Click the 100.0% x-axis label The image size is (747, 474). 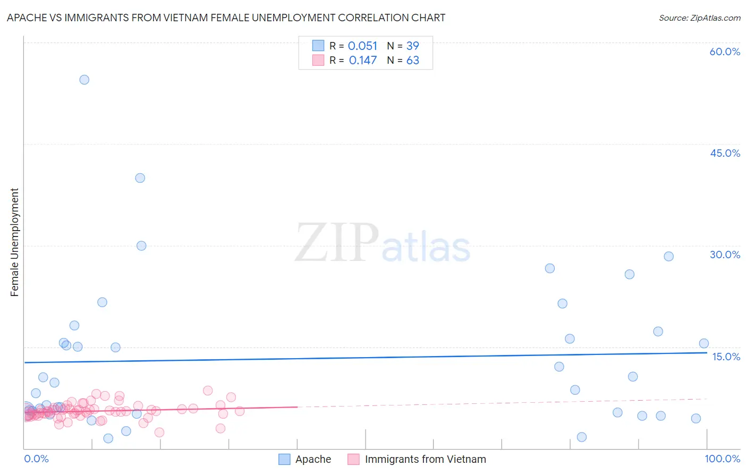pos(723,459)
